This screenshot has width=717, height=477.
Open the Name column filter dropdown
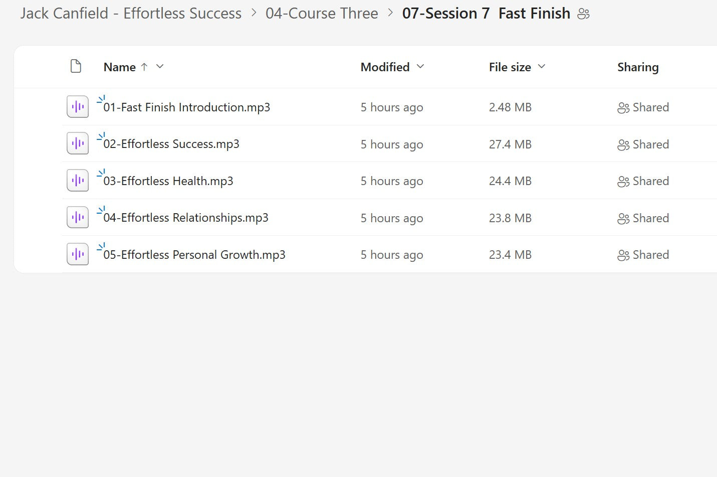click(159, 66)
